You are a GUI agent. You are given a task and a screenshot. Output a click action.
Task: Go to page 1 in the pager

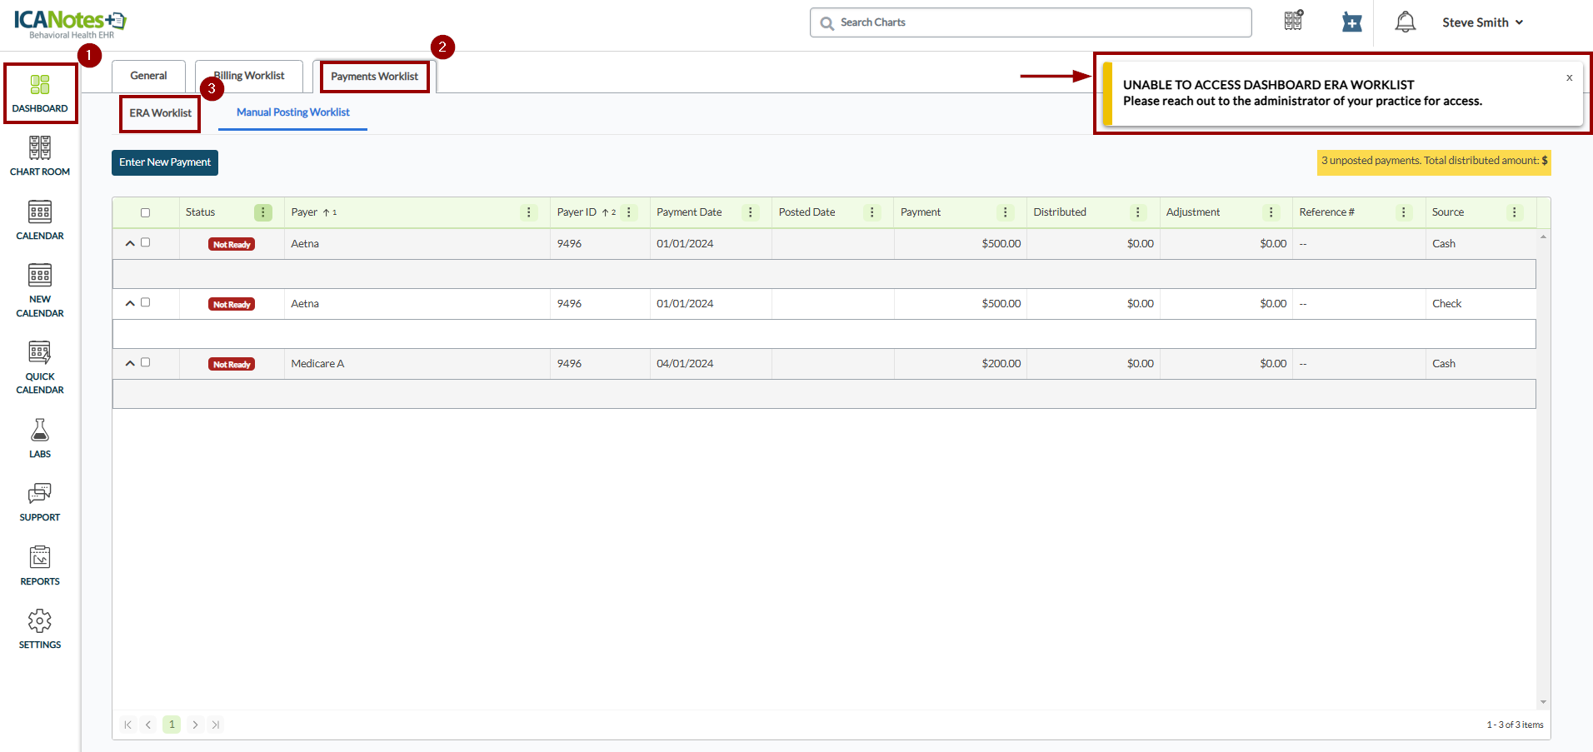(x=172, y=725)
